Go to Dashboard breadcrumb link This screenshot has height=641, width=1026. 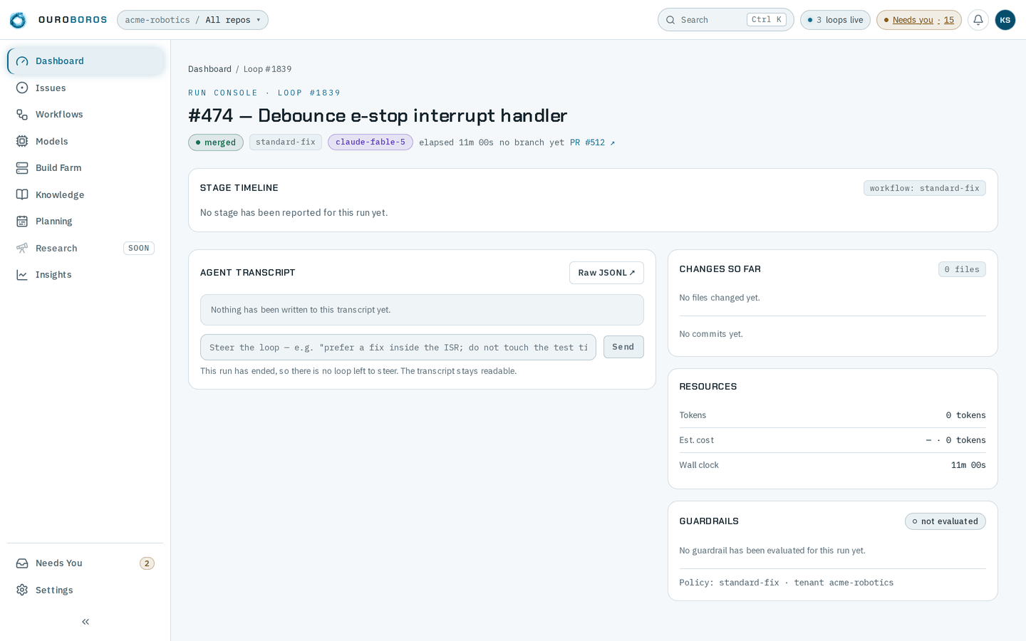(x=209, y=69)
